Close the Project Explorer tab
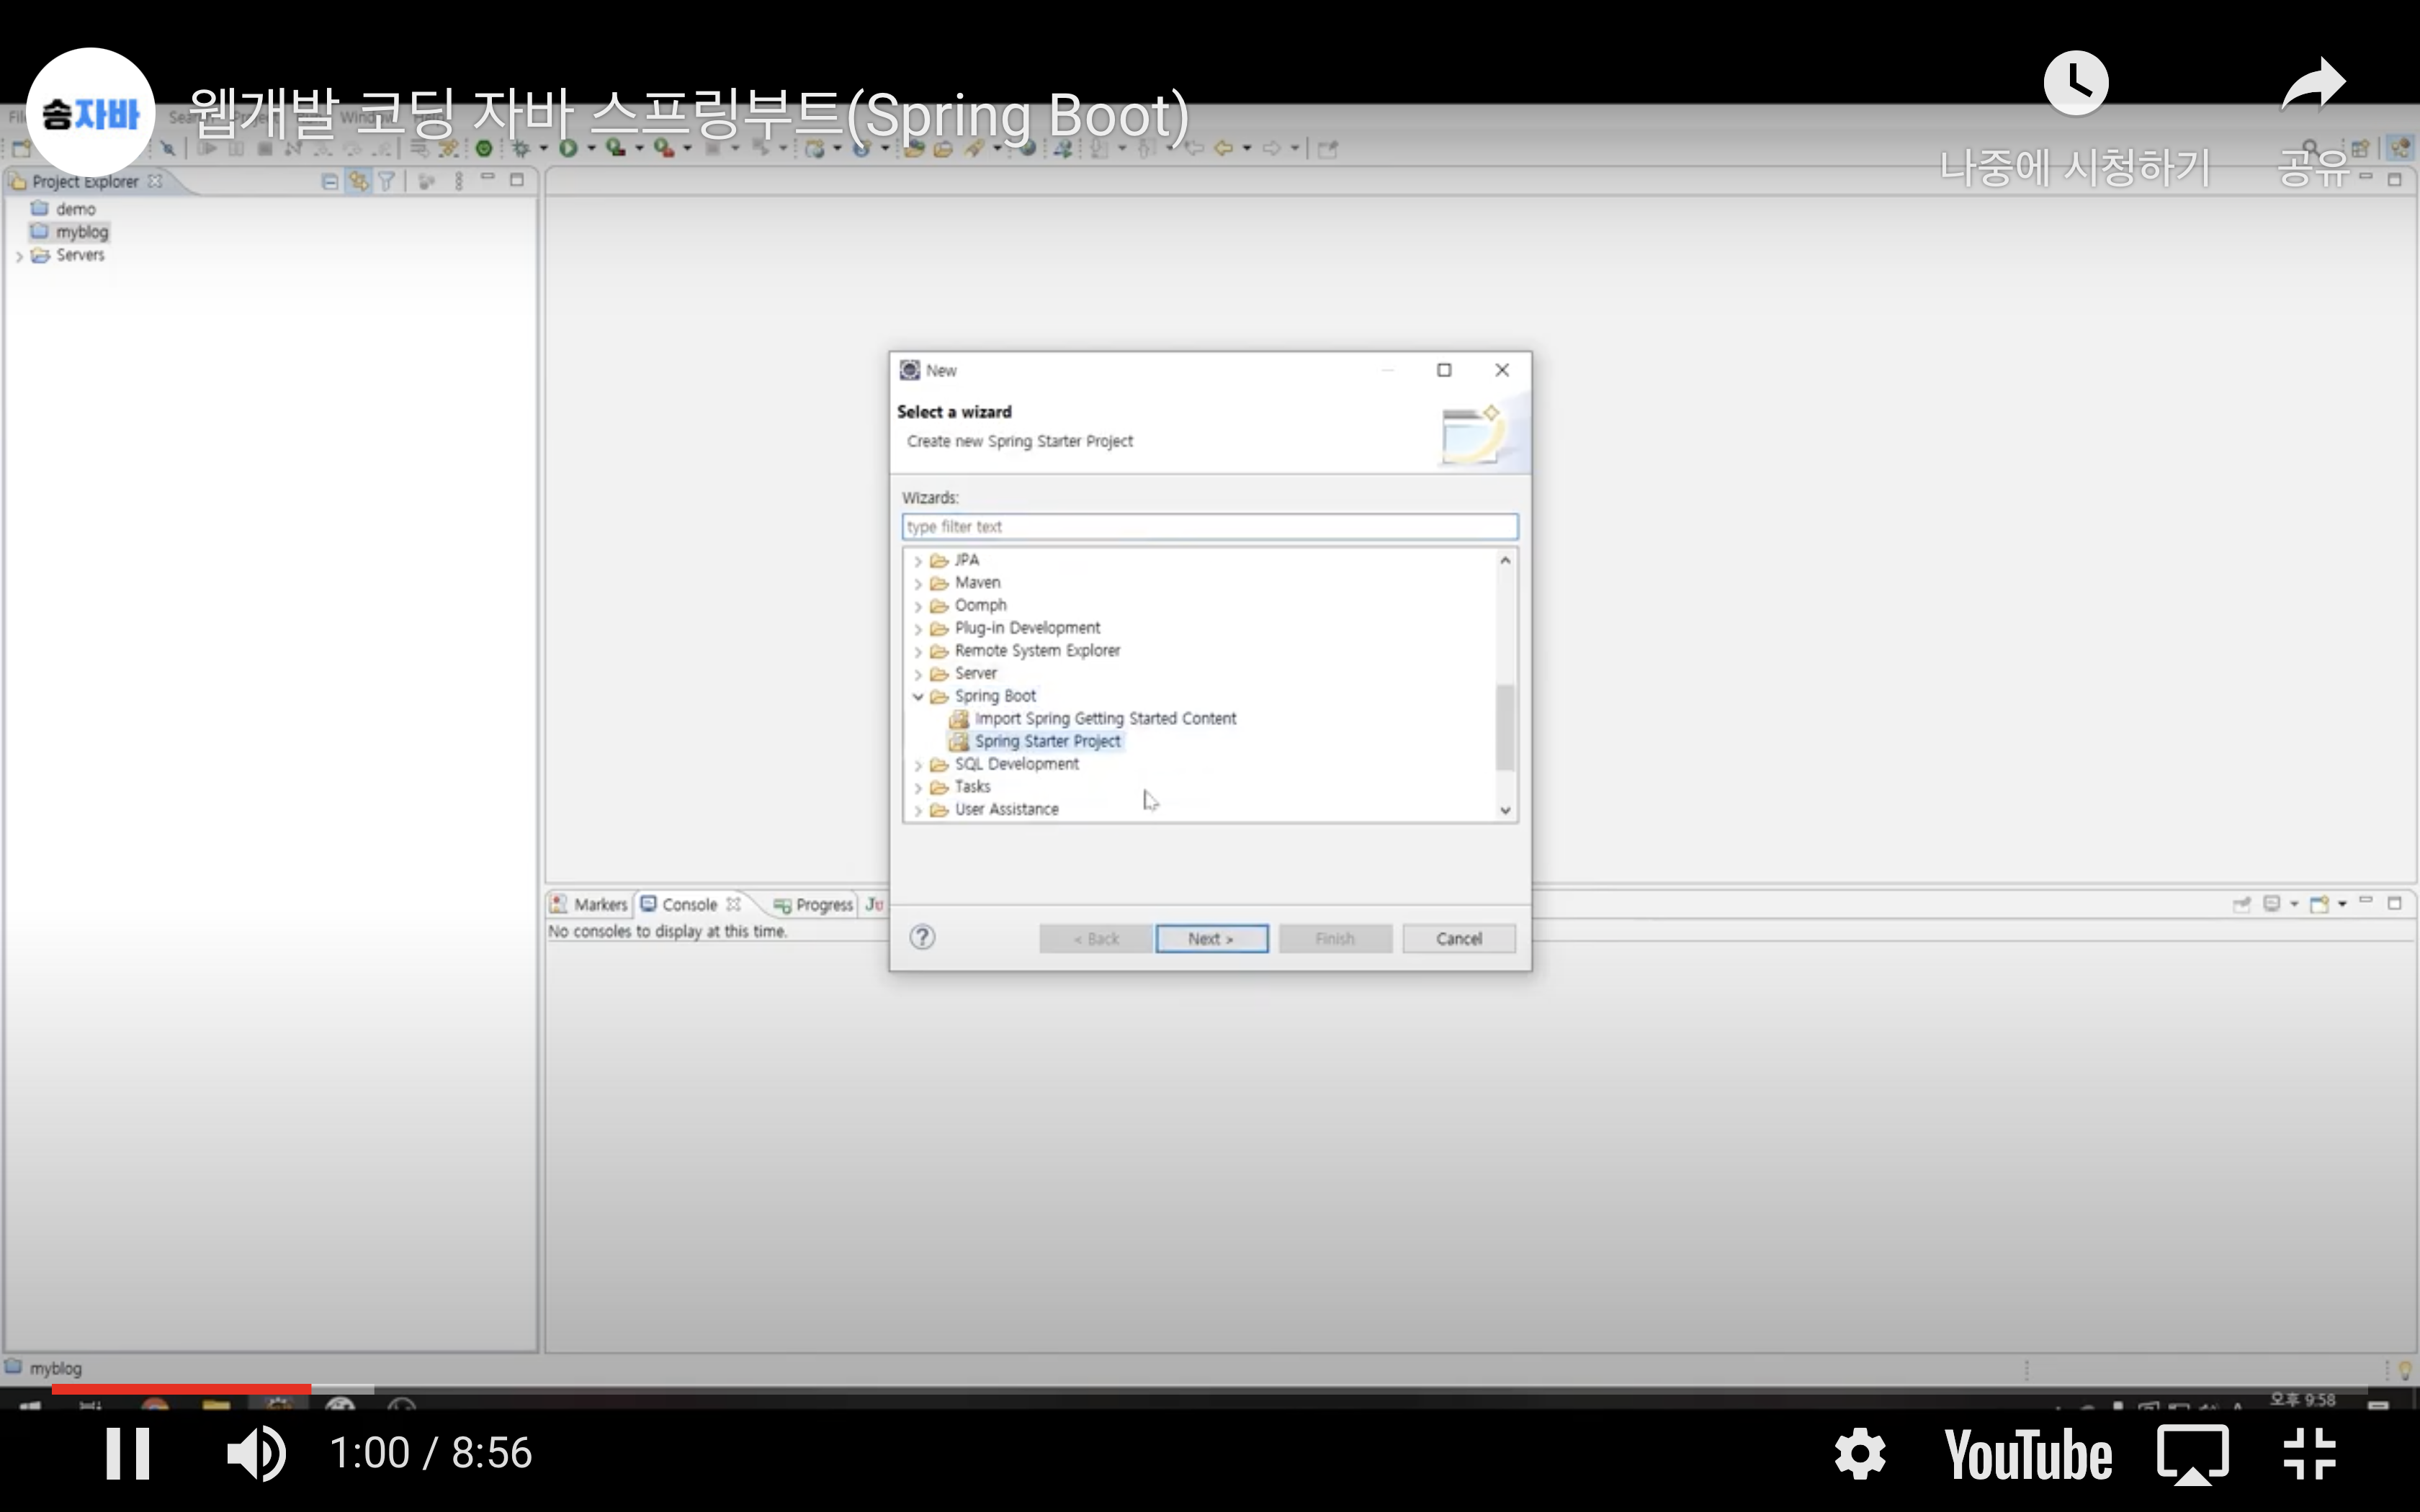Viewport: 2420px width, 1512px height. [x=155, y=181]
